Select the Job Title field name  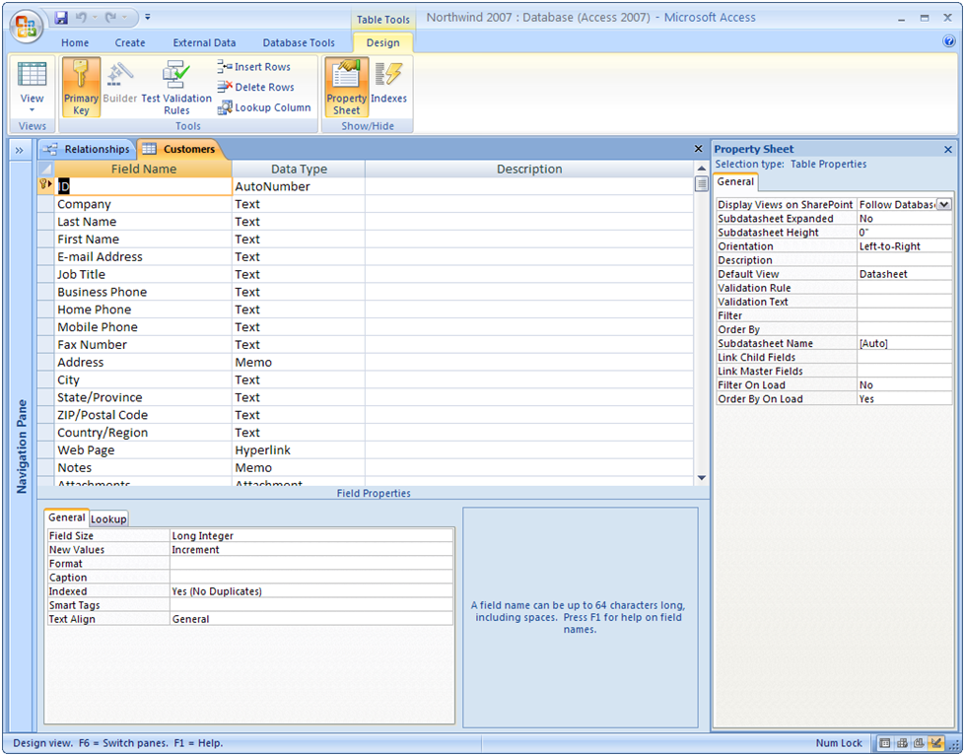[143, 274]
